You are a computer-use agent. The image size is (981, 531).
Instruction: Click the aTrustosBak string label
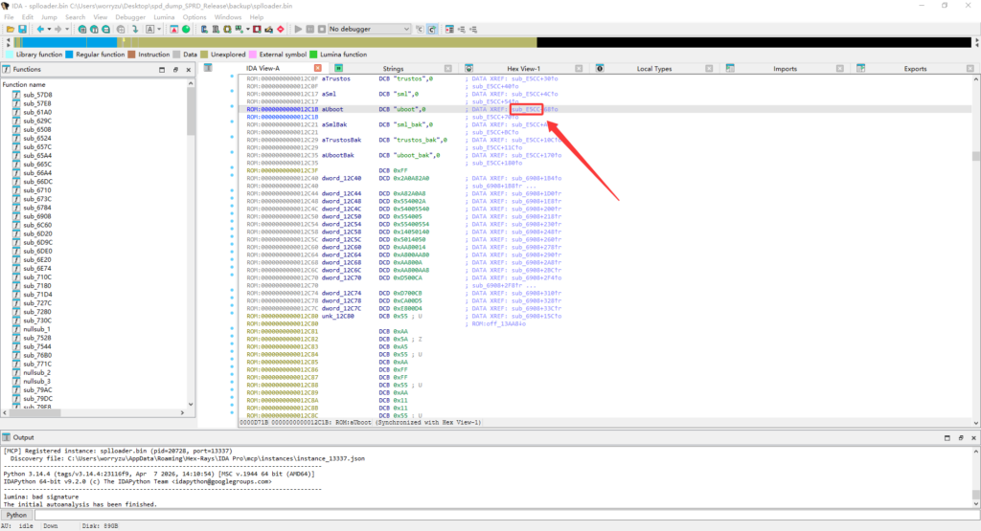point(342,140)
